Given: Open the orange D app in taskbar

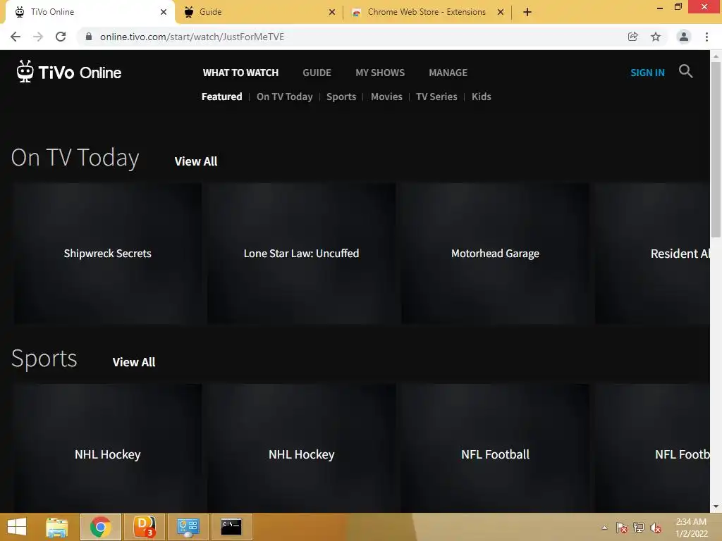Looking at the screenshot, I should tap(144, 527).
